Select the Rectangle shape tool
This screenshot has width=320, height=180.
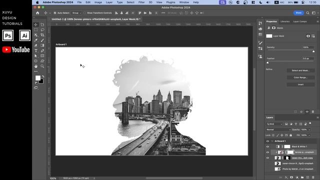point(42,55)
